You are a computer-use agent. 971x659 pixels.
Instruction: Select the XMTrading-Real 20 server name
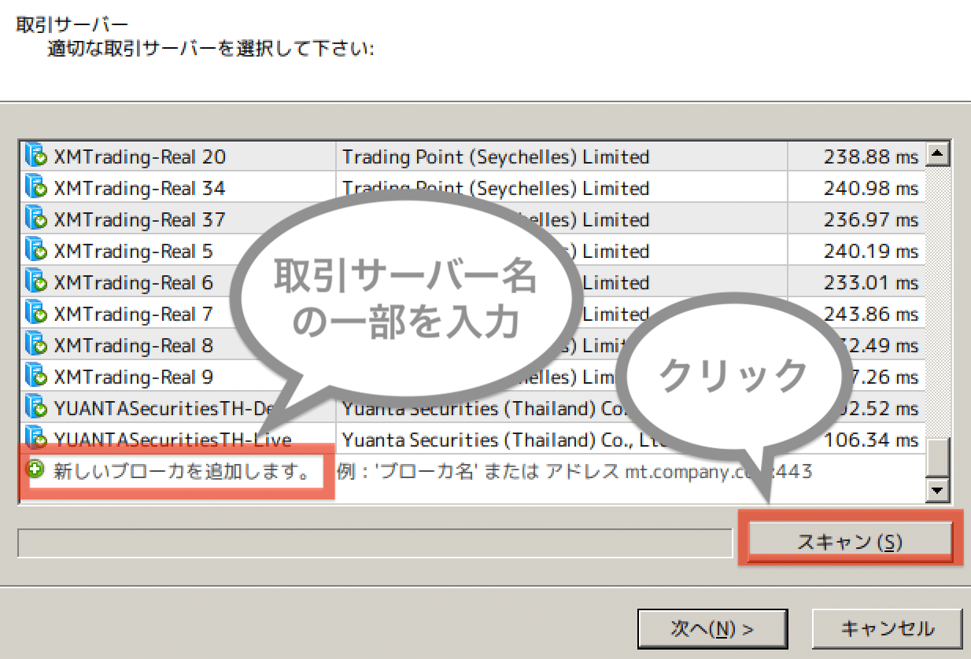[139, 156]
